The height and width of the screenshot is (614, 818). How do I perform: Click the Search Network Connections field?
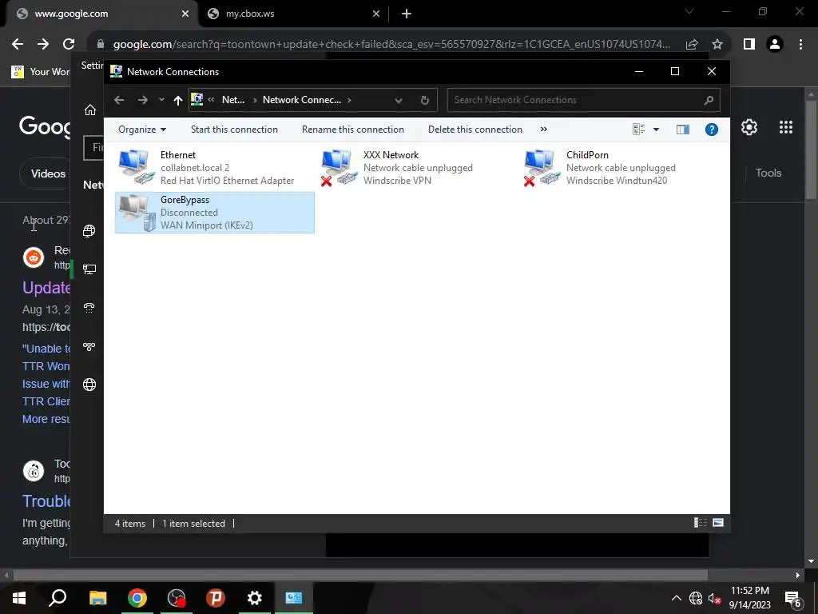(583, 100)
